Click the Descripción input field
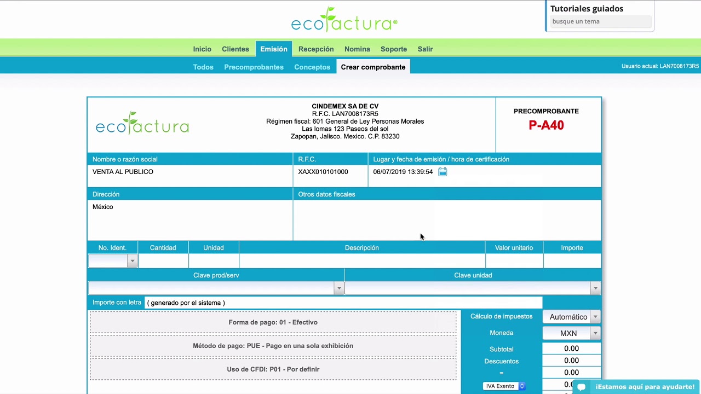 tap(362, 261)
